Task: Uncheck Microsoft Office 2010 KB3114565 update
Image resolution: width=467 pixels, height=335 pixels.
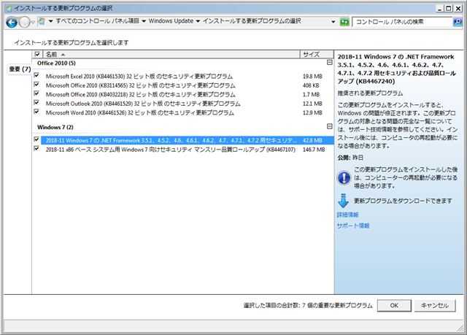Action: pos(36,84)
